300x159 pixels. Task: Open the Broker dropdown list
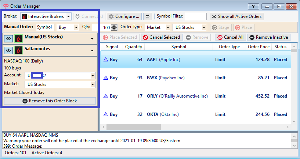(69, 16)
